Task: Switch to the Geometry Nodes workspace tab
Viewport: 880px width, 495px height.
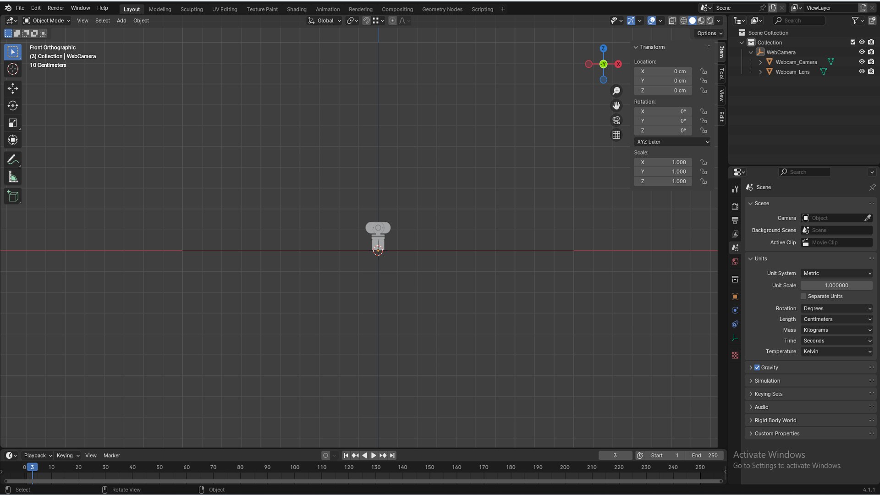Action: pos(442,9)
